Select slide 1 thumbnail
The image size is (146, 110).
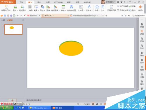13,29
